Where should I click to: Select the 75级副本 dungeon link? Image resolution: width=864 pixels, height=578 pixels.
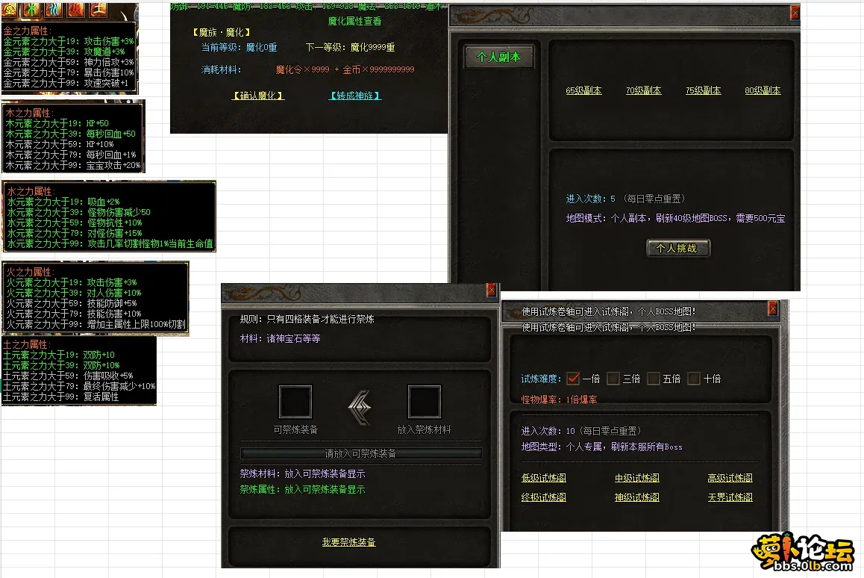tap(703, 90)
